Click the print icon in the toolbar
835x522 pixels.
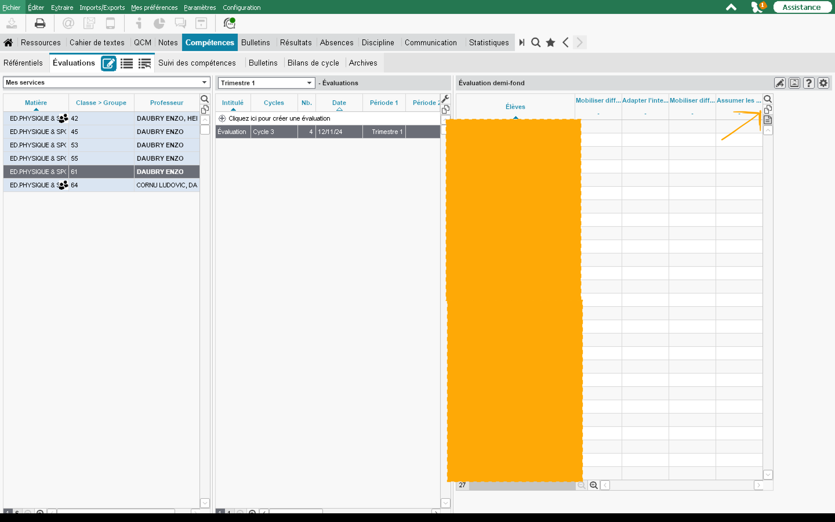(x=40, y=23)
